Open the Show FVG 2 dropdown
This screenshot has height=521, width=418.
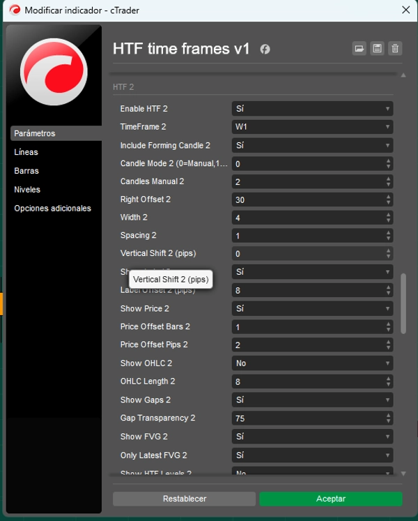coord(312,437)
